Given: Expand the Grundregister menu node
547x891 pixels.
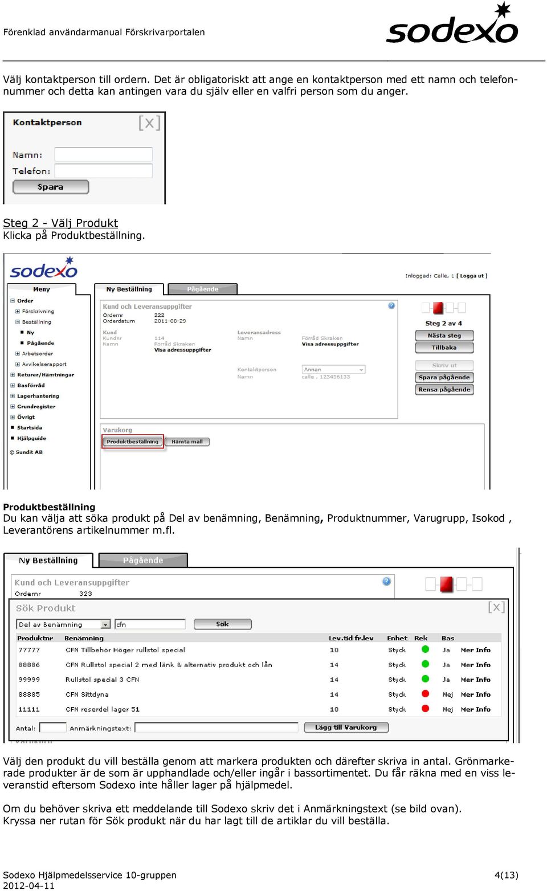Looking at the screenshot, I should tap(13, 407).
